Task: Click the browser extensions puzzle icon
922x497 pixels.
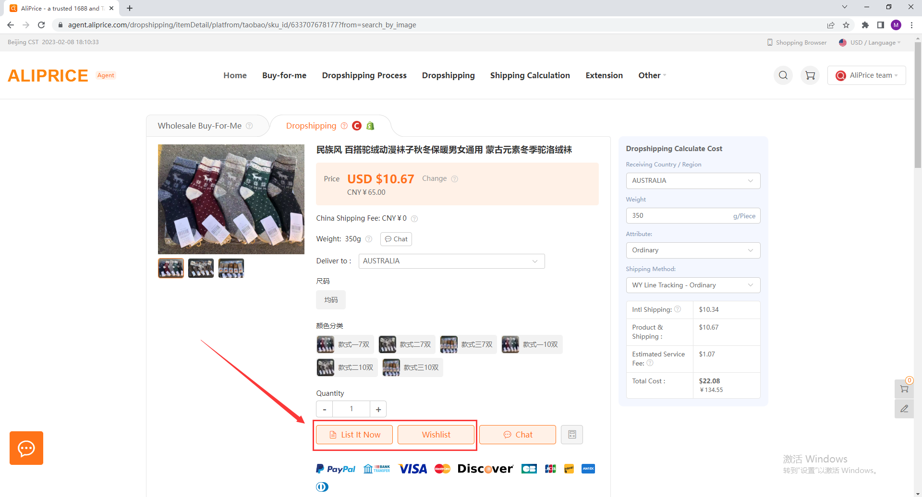Action: 865,25
